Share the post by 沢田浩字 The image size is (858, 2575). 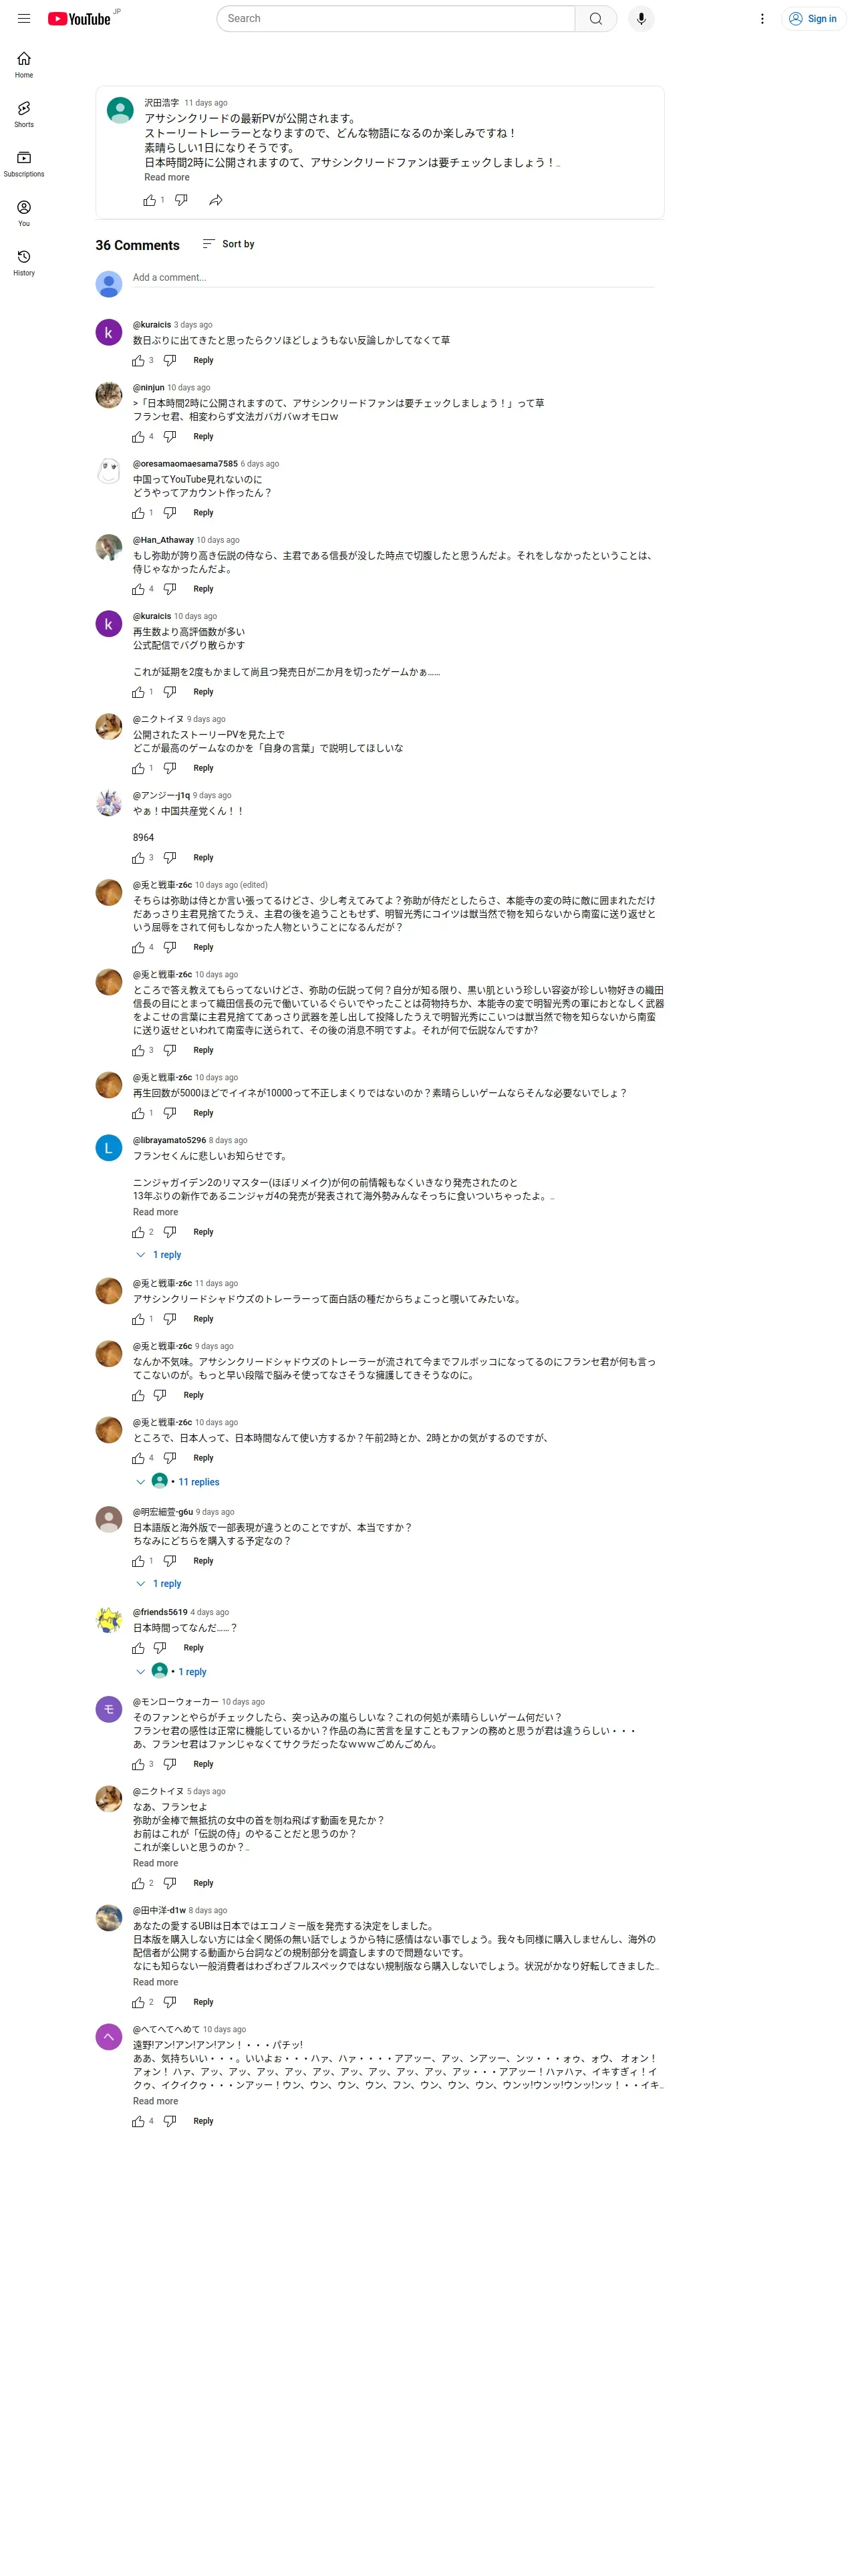click(x=216, y=200)
